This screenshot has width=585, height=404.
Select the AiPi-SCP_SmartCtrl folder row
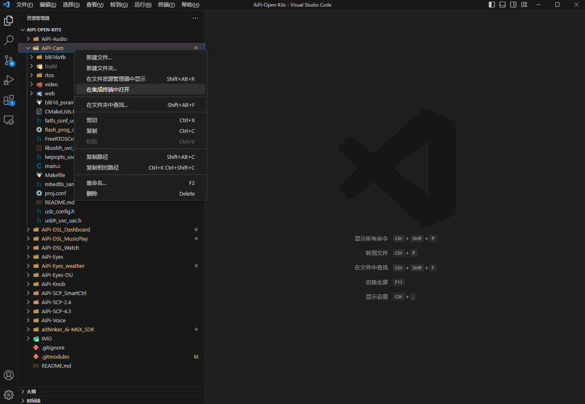[x=112, y=293]
